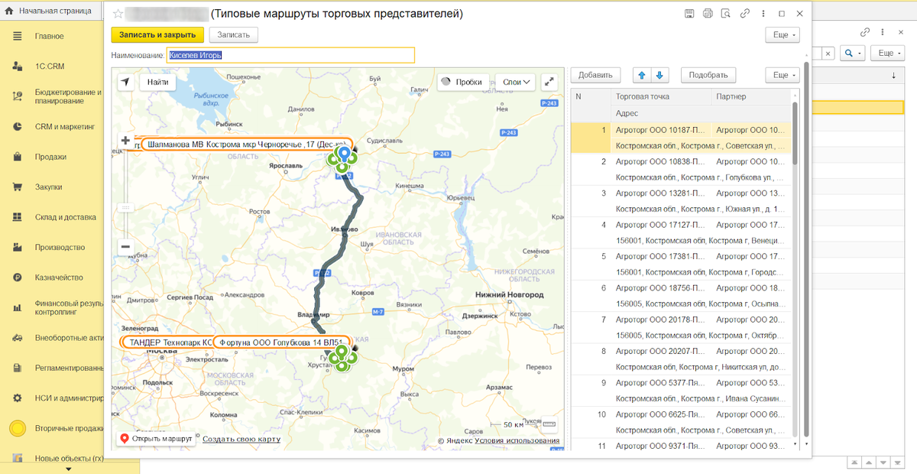Open Казначейство section in sidebar

tap(58, 278)
